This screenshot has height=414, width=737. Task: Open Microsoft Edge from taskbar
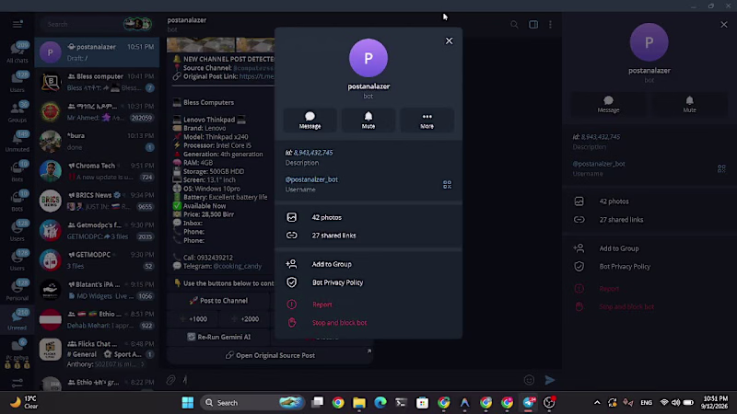click(x=380, y=403)
